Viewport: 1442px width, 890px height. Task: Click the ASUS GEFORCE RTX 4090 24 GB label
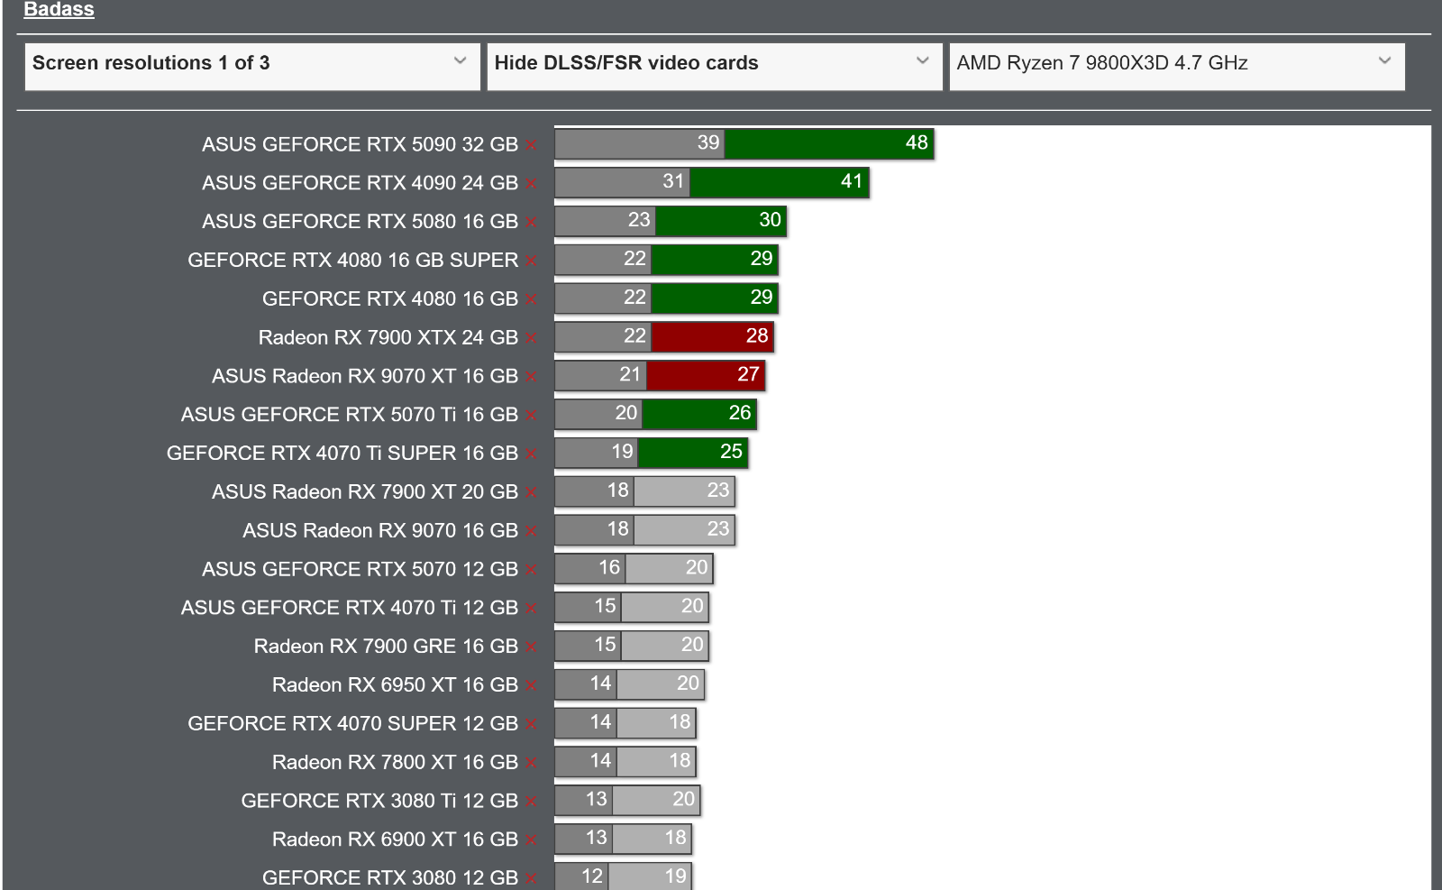pyautogui.click(x=360, y=183)
